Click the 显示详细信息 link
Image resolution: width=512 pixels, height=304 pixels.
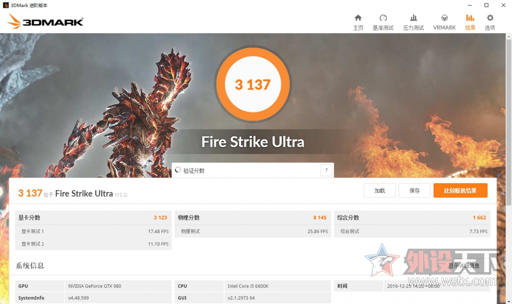463,266
